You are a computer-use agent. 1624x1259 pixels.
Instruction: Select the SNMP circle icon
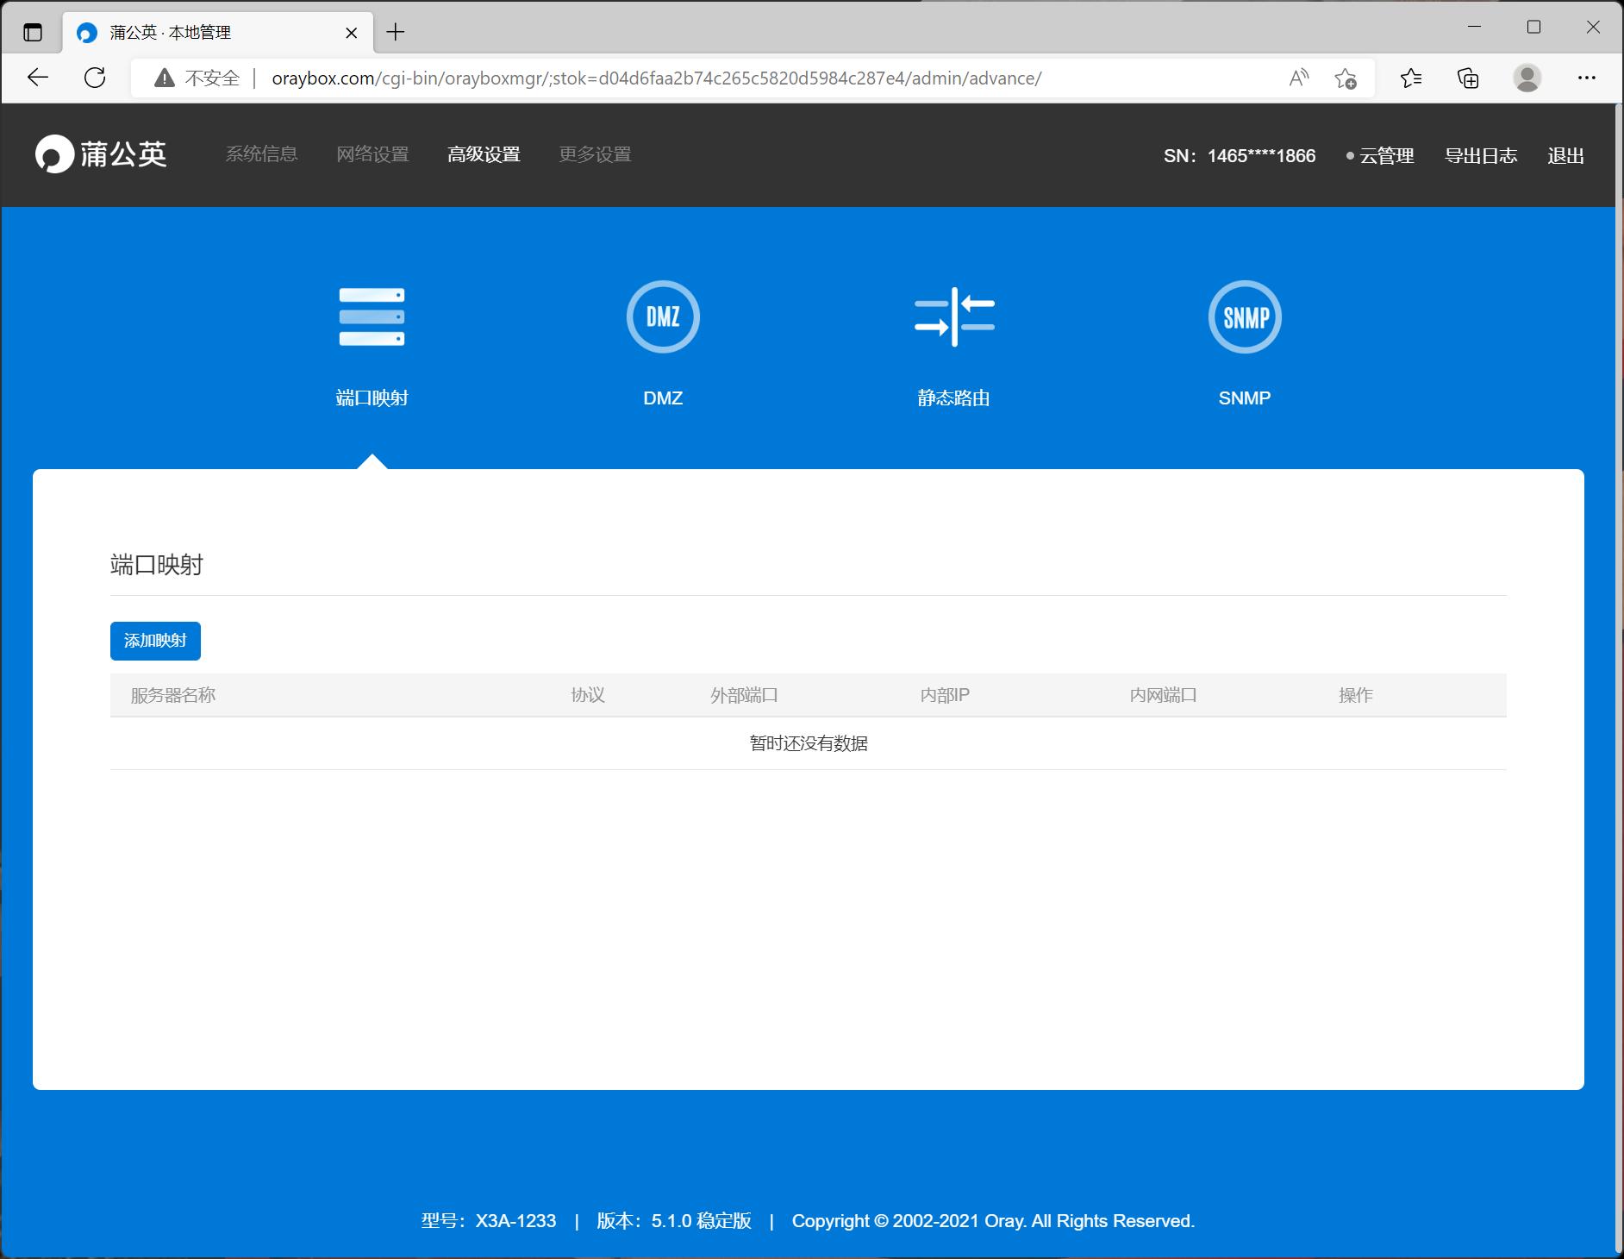point(1244,317)
